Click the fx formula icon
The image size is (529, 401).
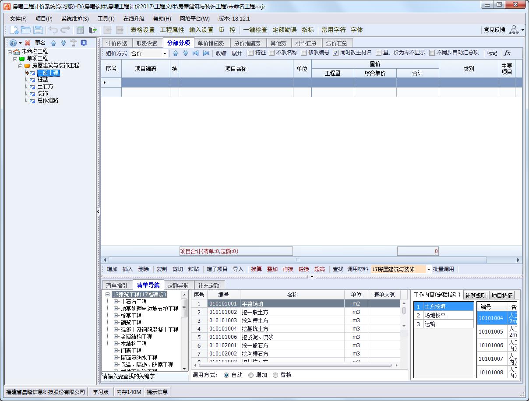coord(507,53)
